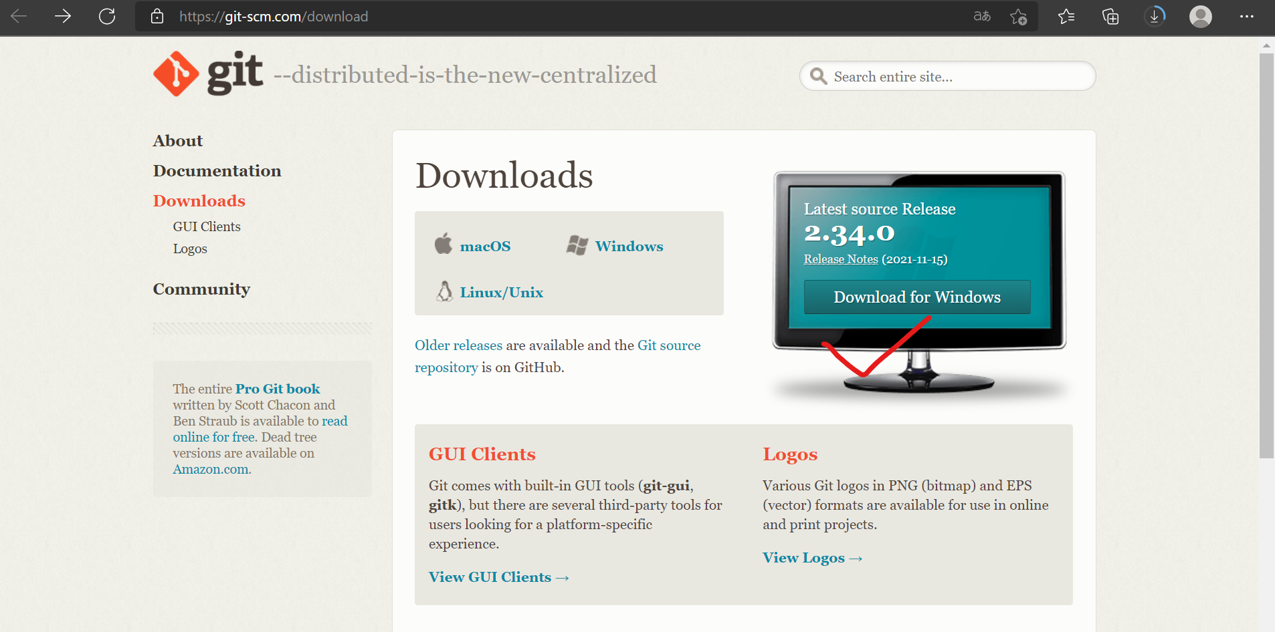Open the translate icon in the address bar
Screen dimensions: 1275x632
coord(982,16)
